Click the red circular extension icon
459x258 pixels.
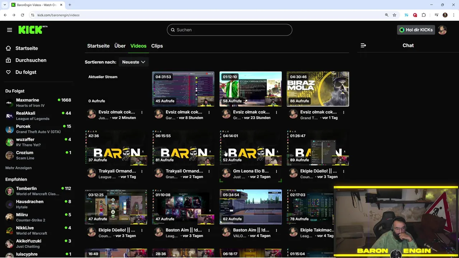(x=415, y=15)
